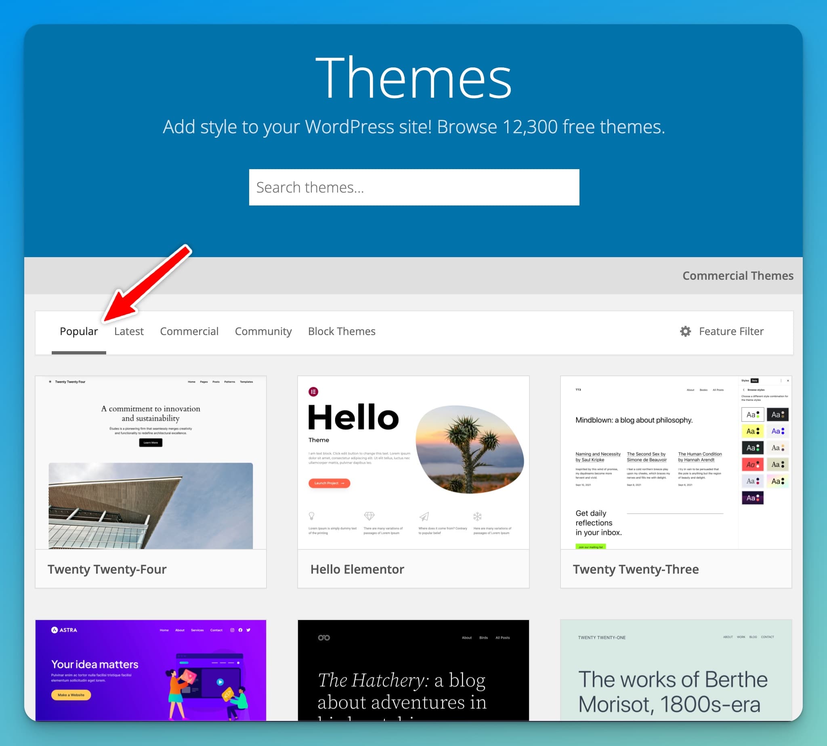Click the lightbulb icon in Hello Elementor preview
827x746 pixels.
pyautogui.click(x=312, y=517)
